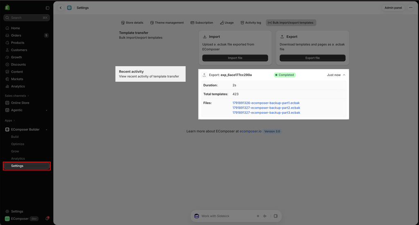The width and height of the screenshot is (419, 225).
Task: Click the back arrow in the header
Action: coord(61,8)
